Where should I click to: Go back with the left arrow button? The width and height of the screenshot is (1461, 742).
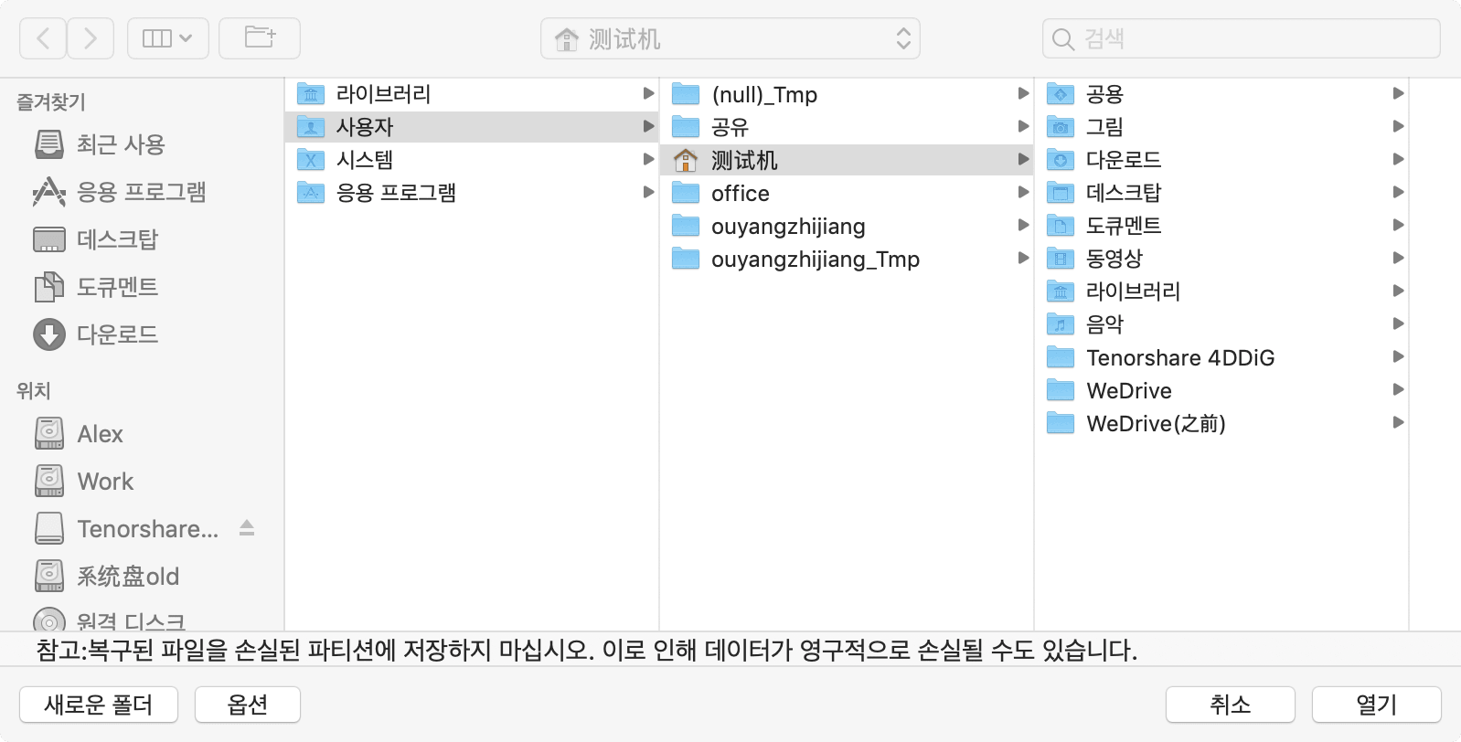[x=43, y=38]
